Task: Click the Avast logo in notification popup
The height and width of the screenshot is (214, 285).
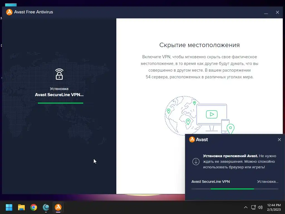Action: [192, 140]
